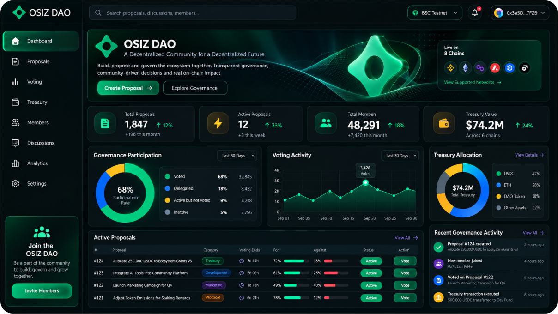Viewport: 558px width, 314px height.
Task: Click the Active status badge for #123
Action: point(371,273)
